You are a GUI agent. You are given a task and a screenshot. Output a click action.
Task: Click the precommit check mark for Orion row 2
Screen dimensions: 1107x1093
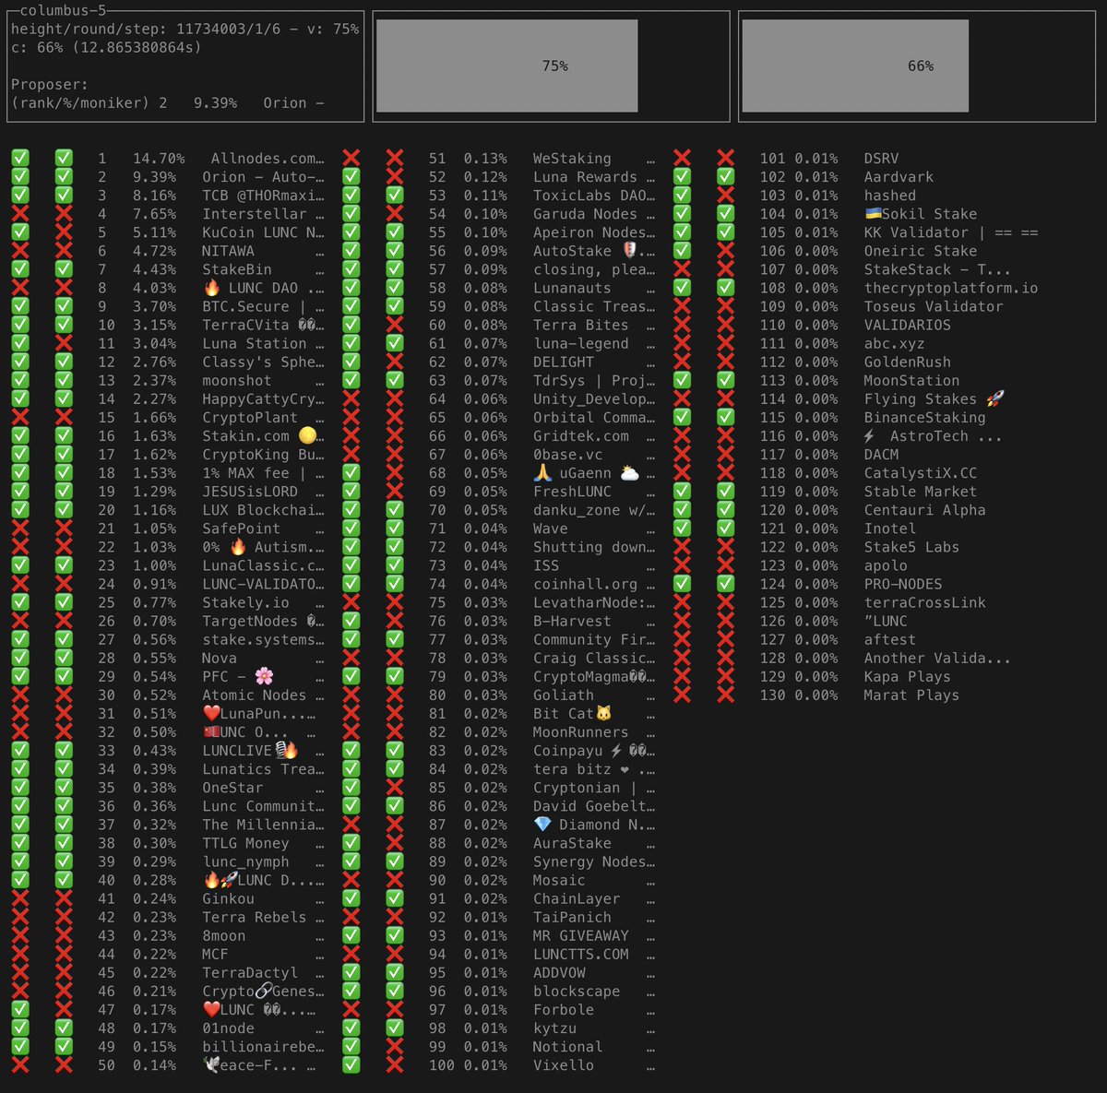pyautogui.click(x=64, y=176)
